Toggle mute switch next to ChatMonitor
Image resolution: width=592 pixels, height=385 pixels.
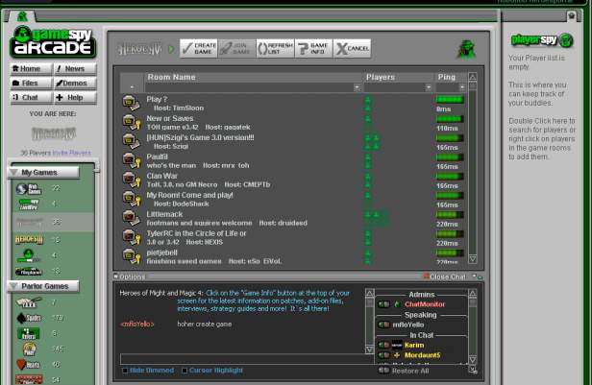(383, 304)
